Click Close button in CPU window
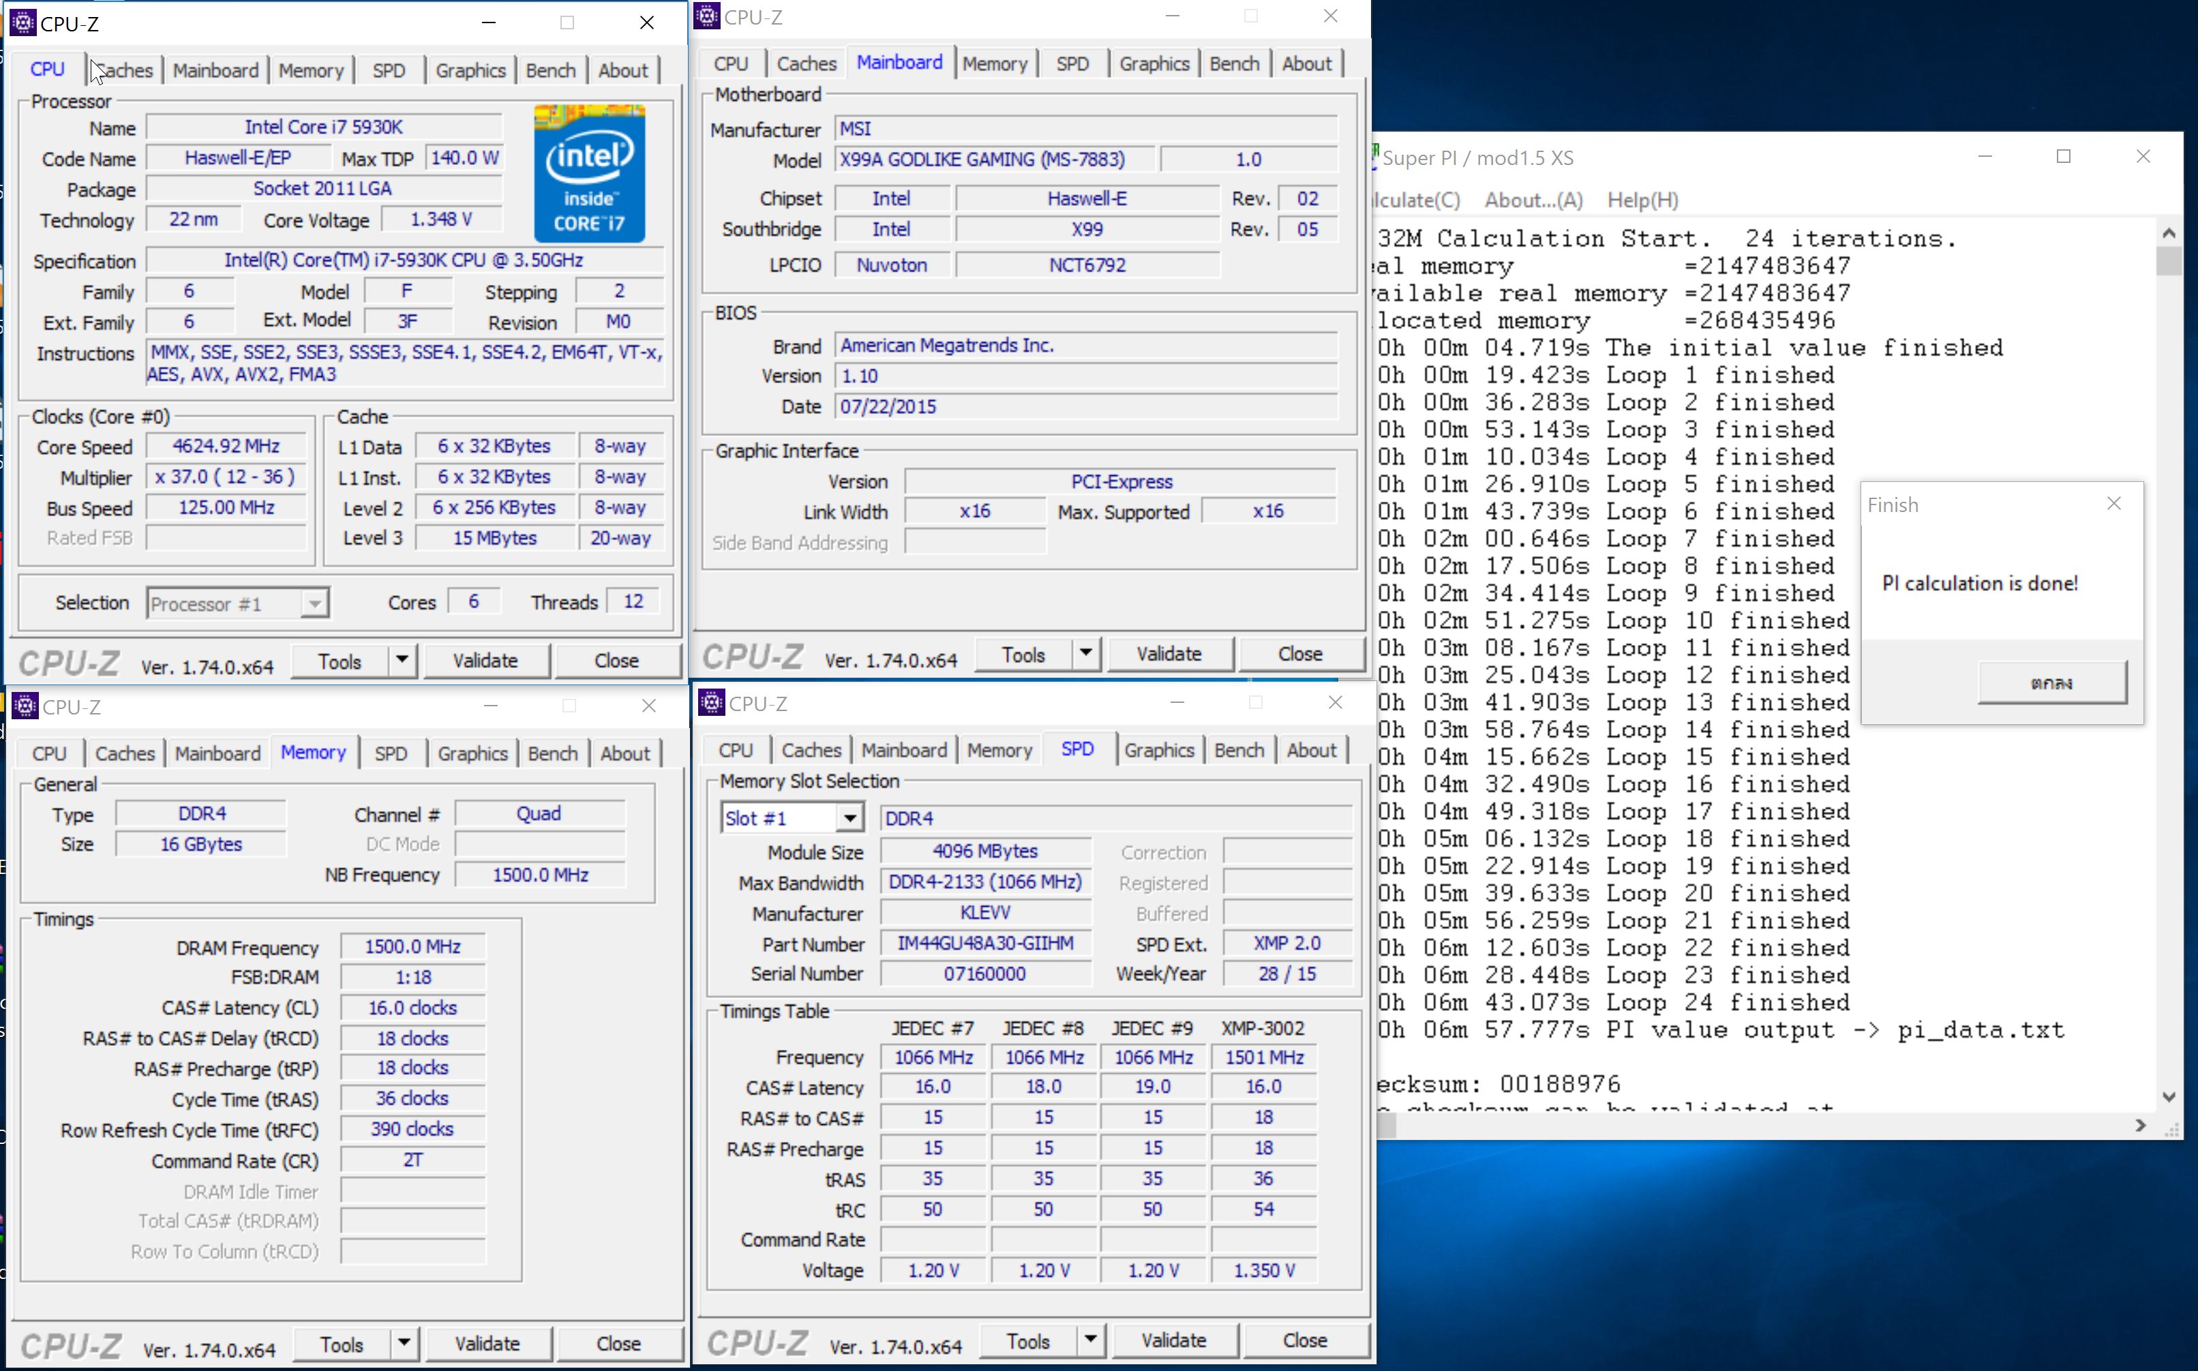The width and height of the screenshot is (2198, 1371). 616,660
